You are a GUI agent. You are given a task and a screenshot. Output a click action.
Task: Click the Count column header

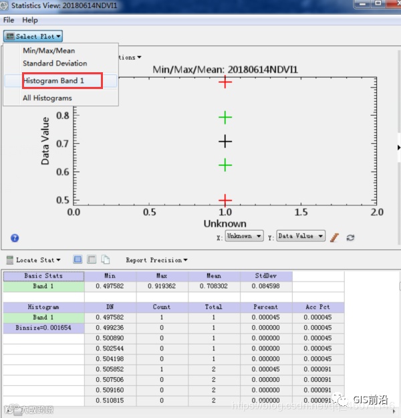tap(162, 307)
